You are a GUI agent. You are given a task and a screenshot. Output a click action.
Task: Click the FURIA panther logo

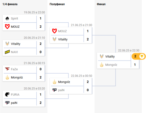coord(7,94)
